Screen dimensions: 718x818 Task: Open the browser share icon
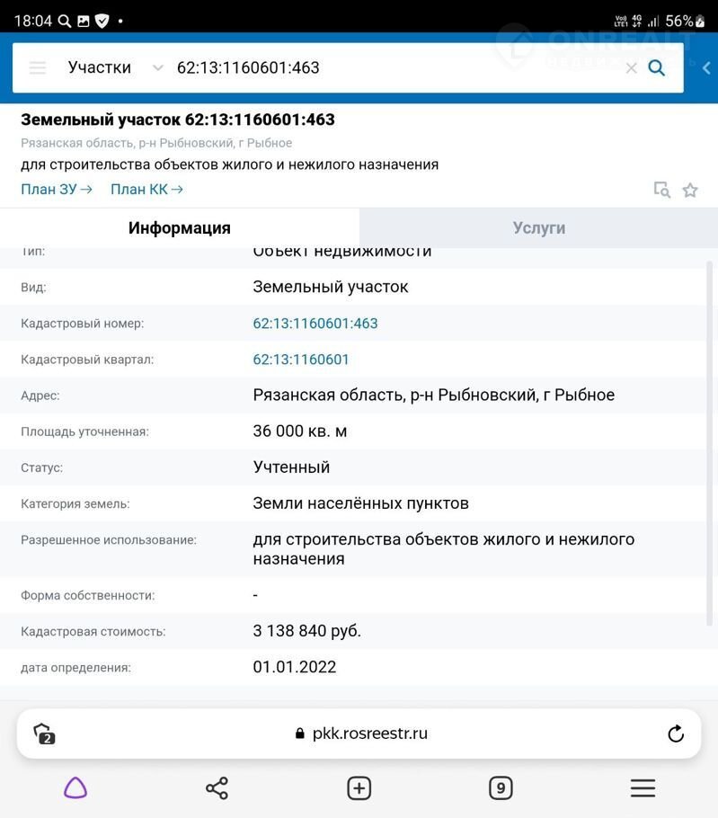point(217,788)
